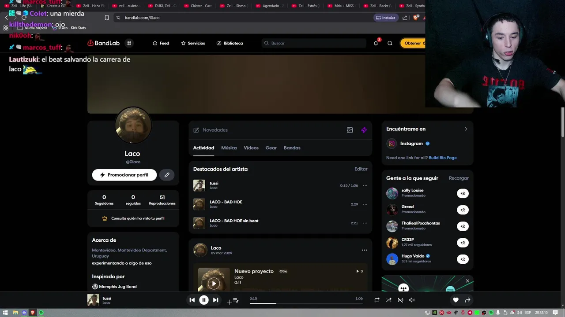Toggle the broadcast icon in the player

point(400,300)
